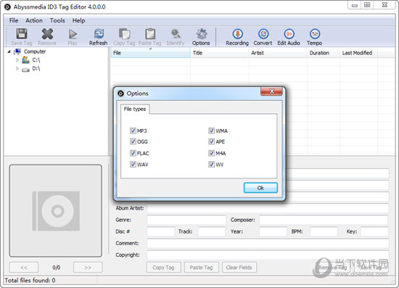Screen dimensions: 399x288
Task: Launch the Convert tool icon
Action: coord(263,34)
